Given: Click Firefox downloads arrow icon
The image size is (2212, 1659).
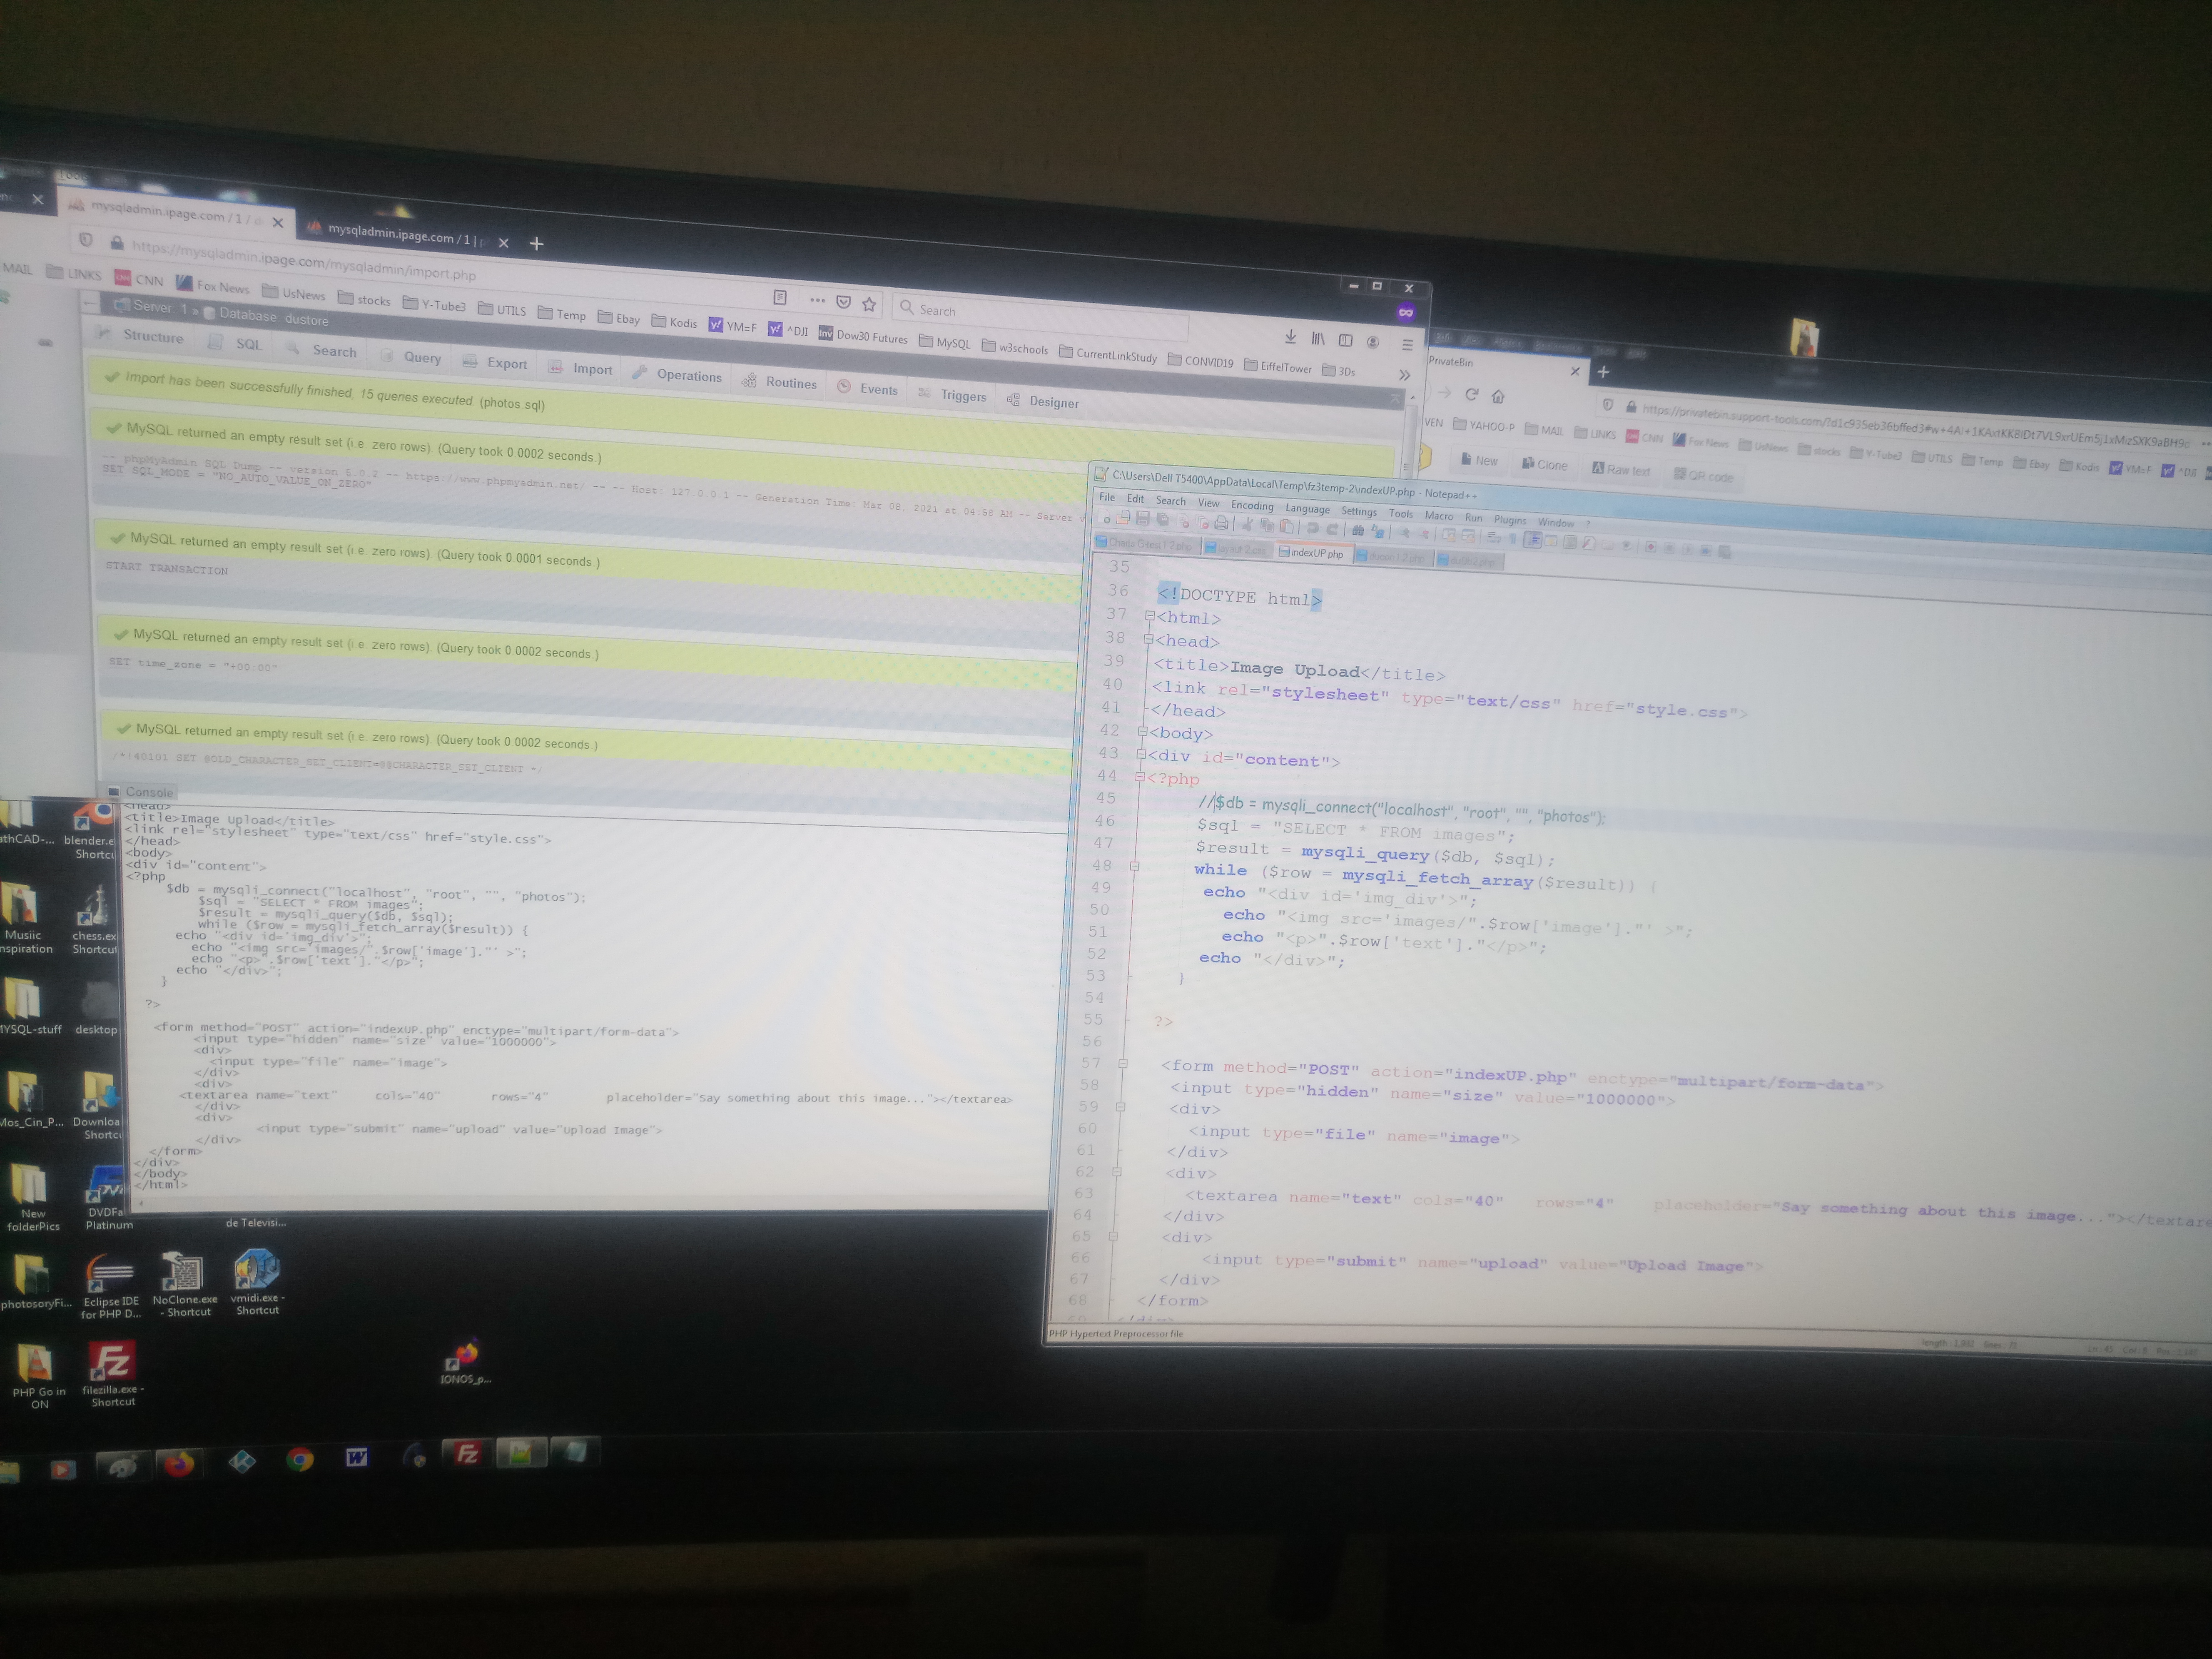Looking at the screenshot, I should click(1290, 337).
